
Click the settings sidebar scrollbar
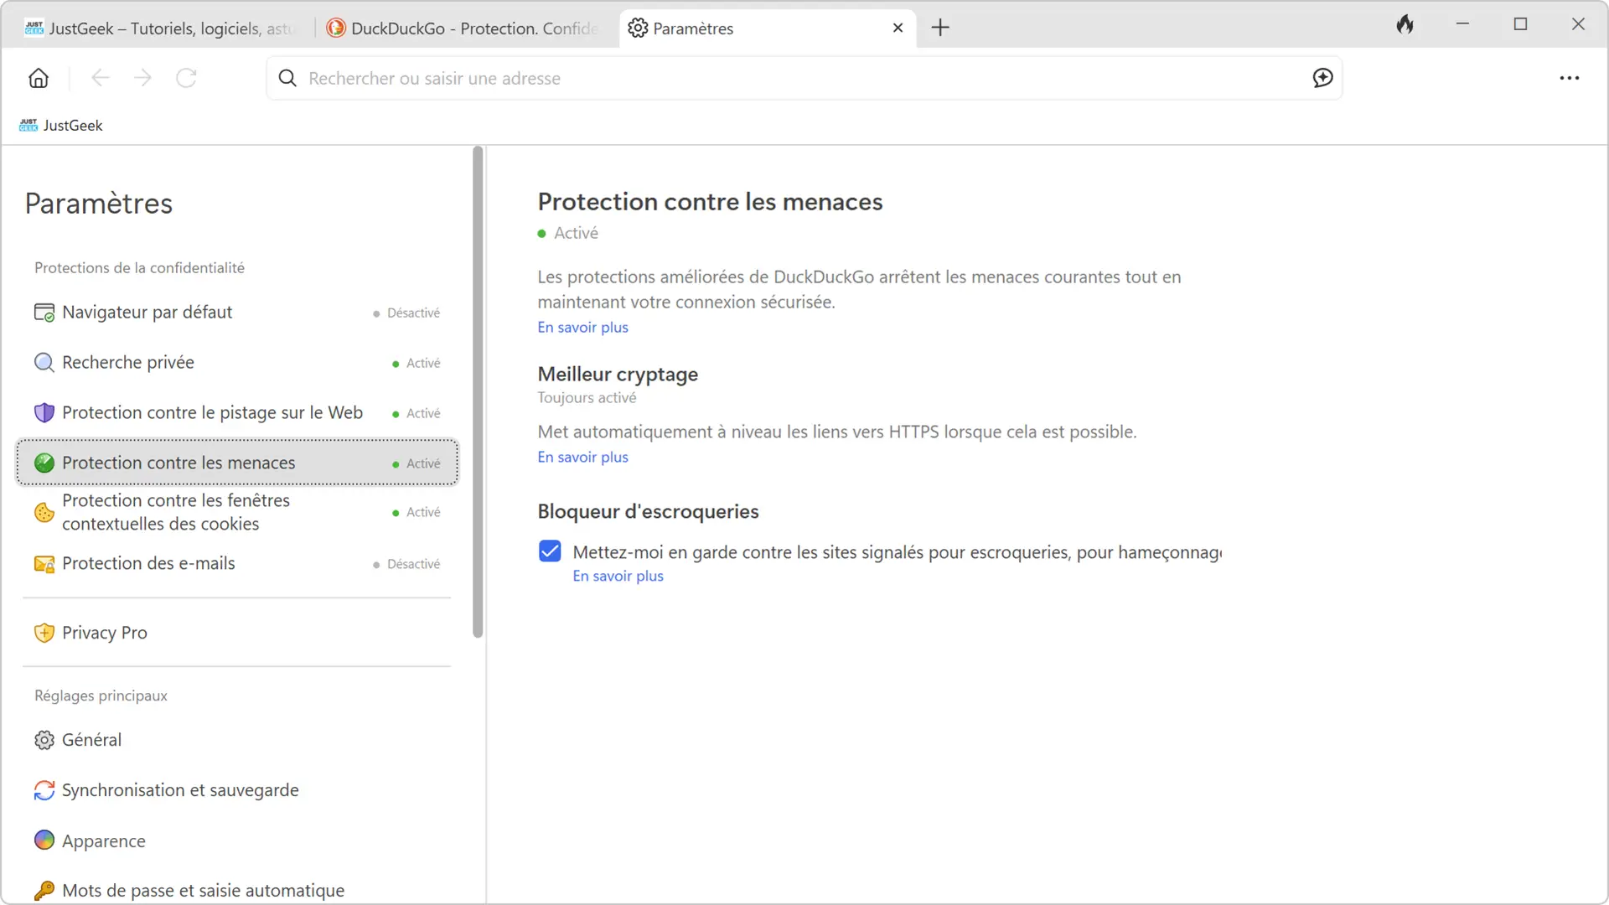point(478,392)
